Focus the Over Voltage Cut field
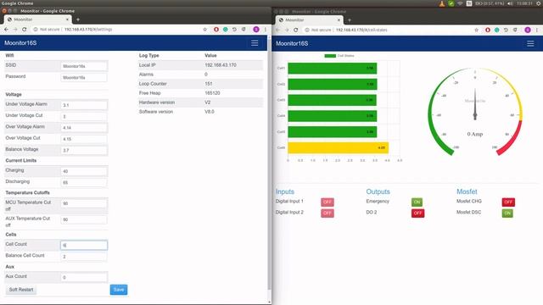This screenshot has width=543, height=305. point(84,139)
